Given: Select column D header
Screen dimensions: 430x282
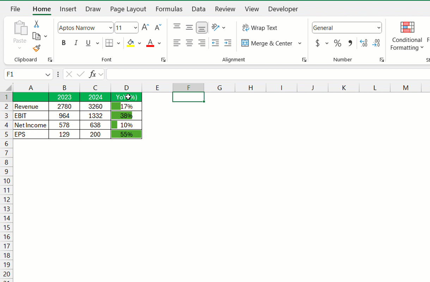Looking at the screenshot, I should point(127,88).
